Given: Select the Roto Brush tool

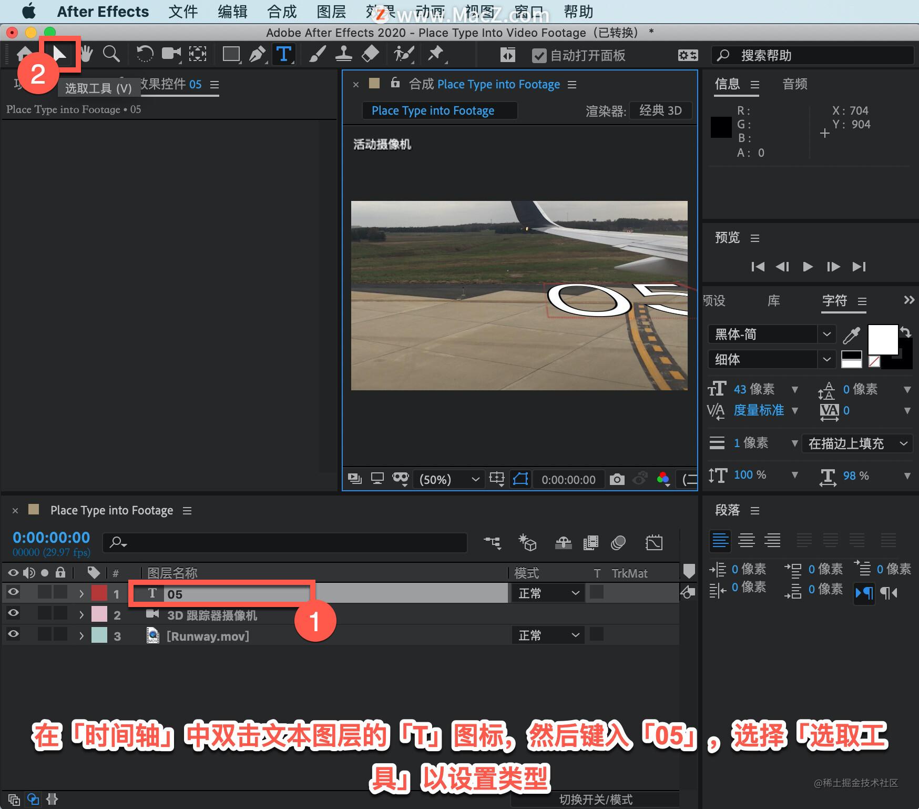Looking at the screenshot, I should tap(404, 54).
